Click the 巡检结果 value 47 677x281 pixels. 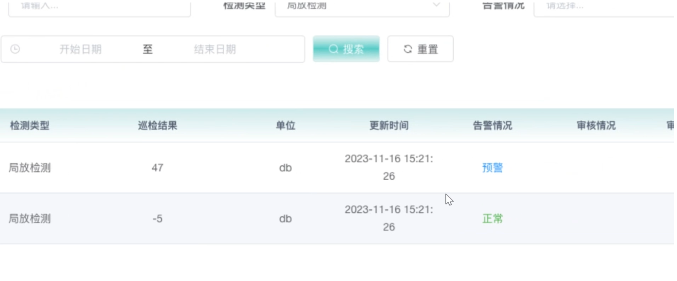[x=158, y=168]
